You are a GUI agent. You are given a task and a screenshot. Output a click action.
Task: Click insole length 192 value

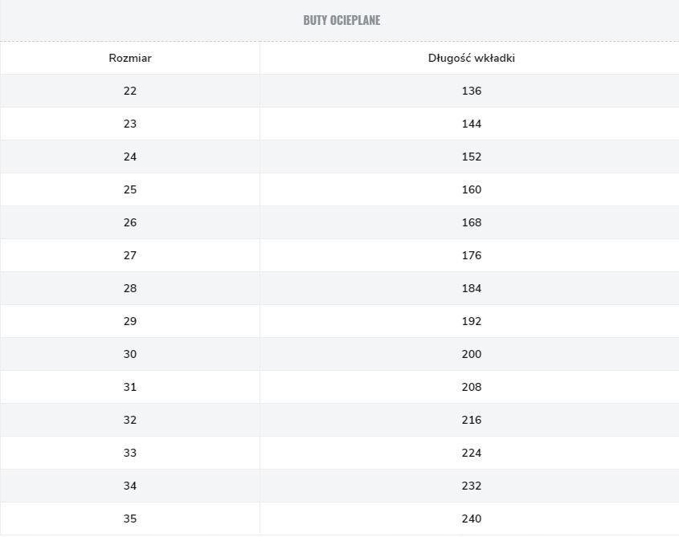click(472, 321)
